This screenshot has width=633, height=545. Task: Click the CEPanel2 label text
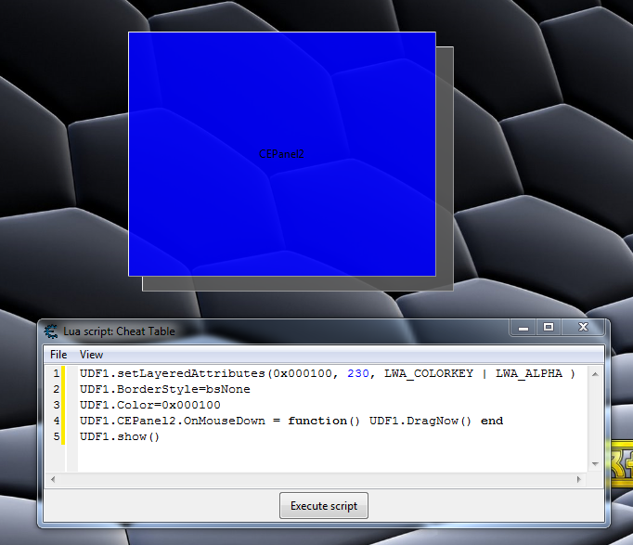click(x=281, y=154)
